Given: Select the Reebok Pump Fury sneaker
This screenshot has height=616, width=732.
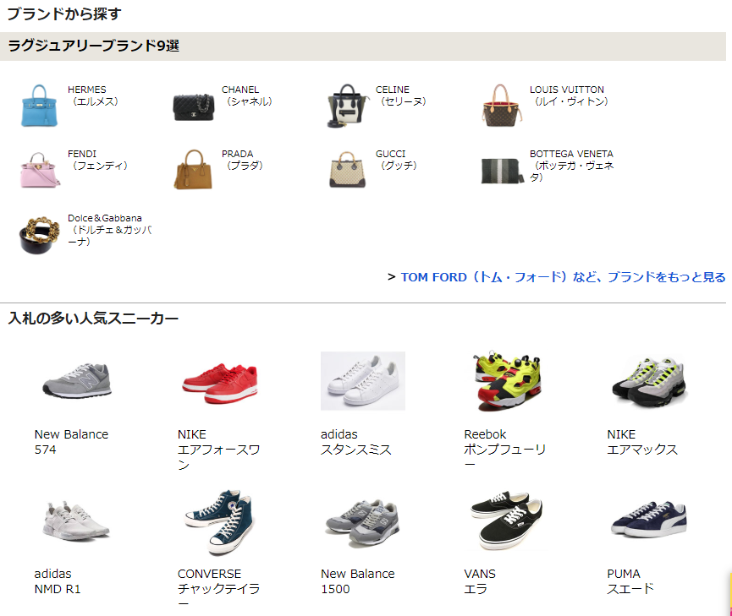Looking at the screenshot, I should [507, 380].
